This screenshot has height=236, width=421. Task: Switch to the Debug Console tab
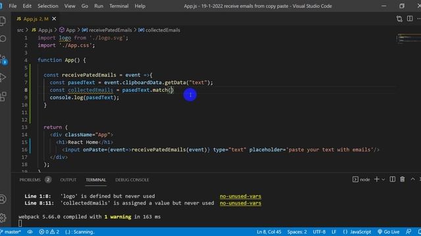coord(132,180)
